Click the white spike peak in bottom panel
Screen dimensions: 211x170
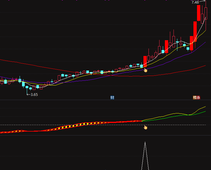coord(145,142)
